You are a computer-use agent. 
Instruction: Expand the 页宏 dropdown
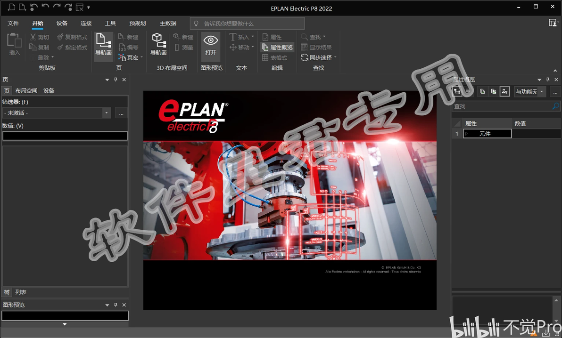tap(141, 57)
